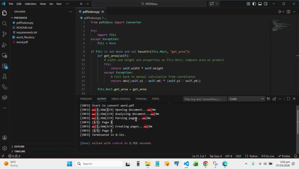Split the editor right
This screenshot has height=169, width=299.
(x=288, y=12)
